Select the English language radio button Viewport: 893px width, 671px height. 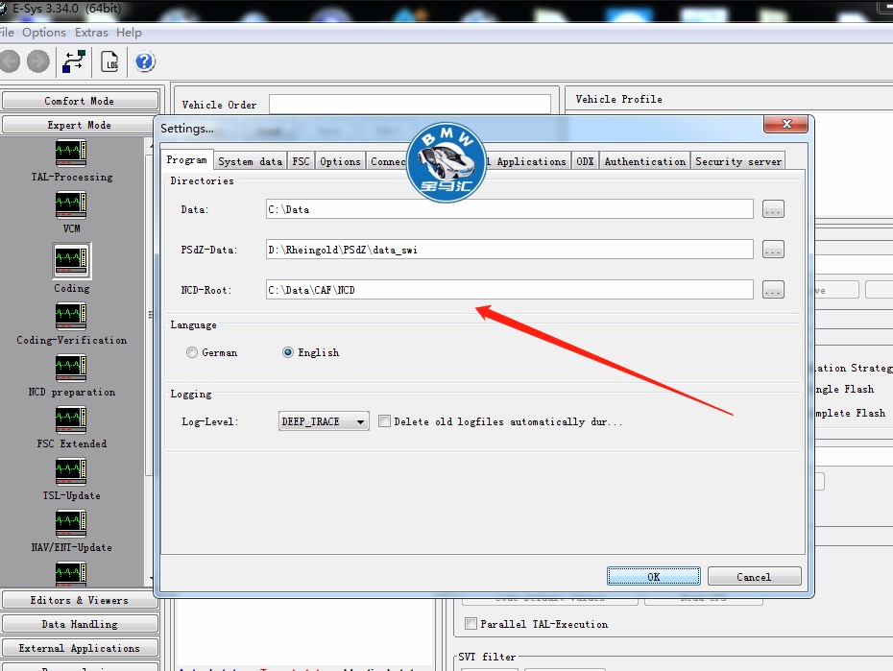[288, 353]
